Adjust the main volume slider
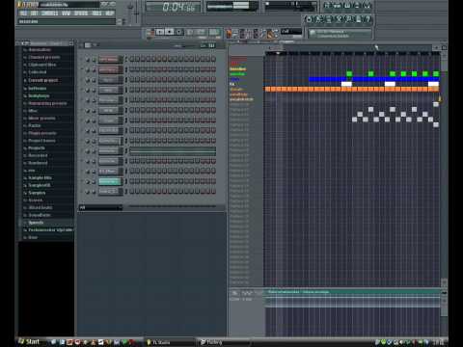The height and width of the screenshot is (347, 463). pos(130,13)
